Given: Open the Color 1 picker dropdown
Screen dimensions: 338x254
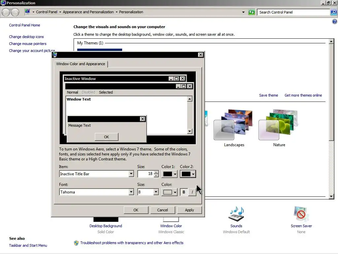Looking at the screenshot, I should click(169, 174).
